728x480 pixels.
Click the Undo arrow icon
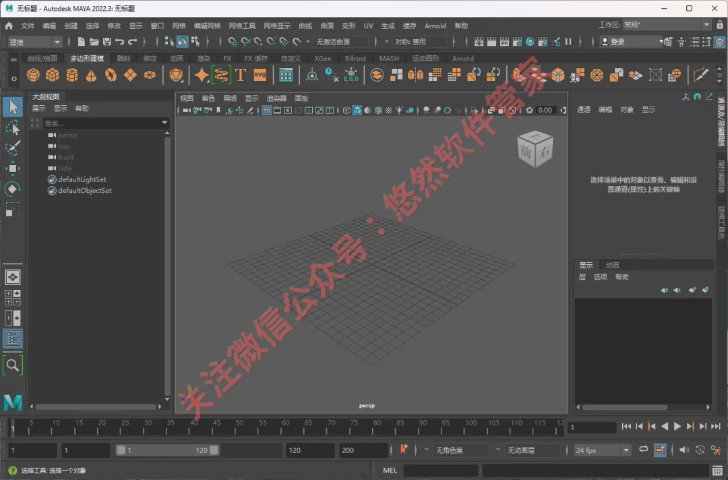tap(120, 42)
